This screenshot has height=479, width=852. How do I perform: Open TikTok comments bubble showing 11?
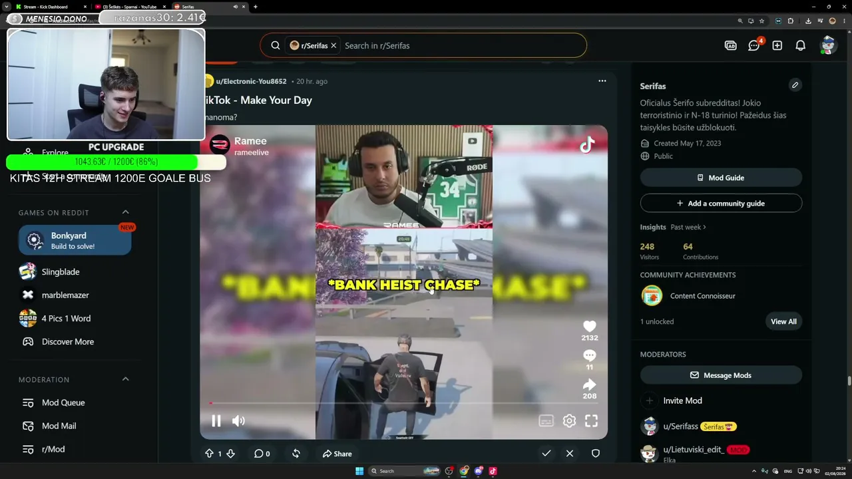coord(589,355)
